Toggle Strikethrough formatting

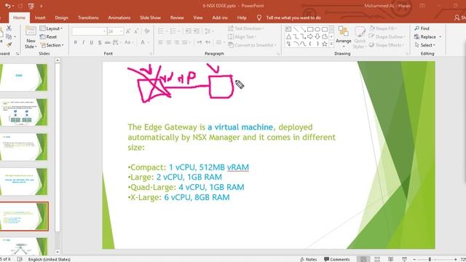(108, 42)
